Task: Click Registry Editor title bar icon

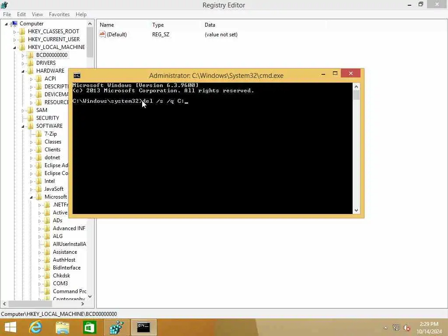Action: click(4, 5)
